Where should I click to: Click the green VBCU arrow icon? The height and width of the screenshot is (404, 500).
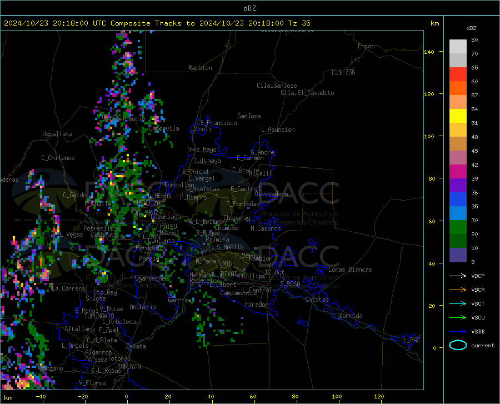tap(458, 318)
